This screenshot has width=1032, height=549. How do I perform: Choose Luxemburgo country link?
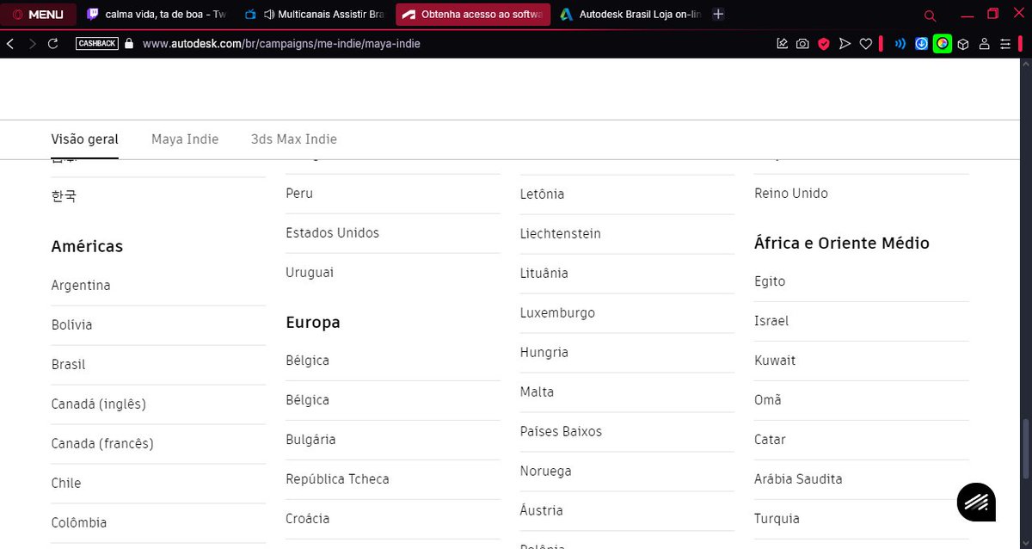pos(557,313)
